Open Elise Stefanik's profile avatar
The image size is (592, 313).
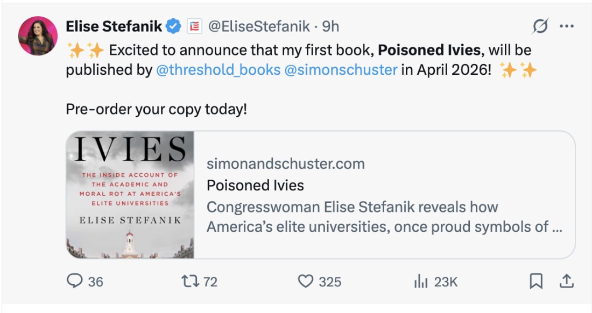point(38,35)
